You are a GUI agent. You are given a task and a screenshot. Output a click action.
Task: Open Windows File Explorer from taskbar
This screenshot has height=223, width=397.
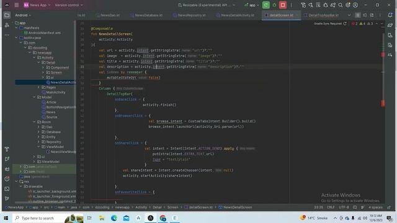click(x=102, y=218)
